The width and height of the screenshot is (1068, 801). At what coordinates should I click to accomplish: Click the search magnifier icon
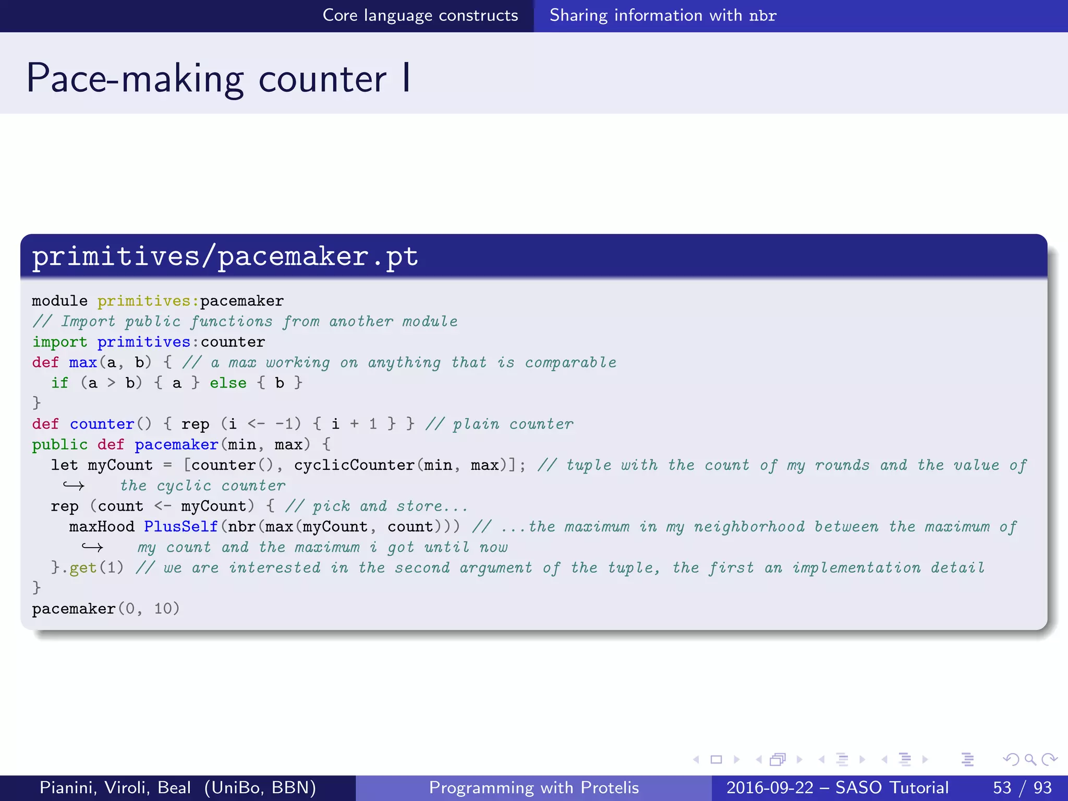[x=1030, y=760]
